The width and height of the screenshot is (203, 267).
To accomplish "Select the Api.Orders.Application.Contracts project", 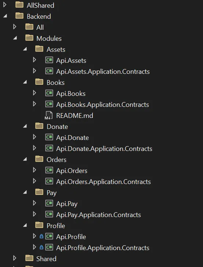I will point(104,182).
